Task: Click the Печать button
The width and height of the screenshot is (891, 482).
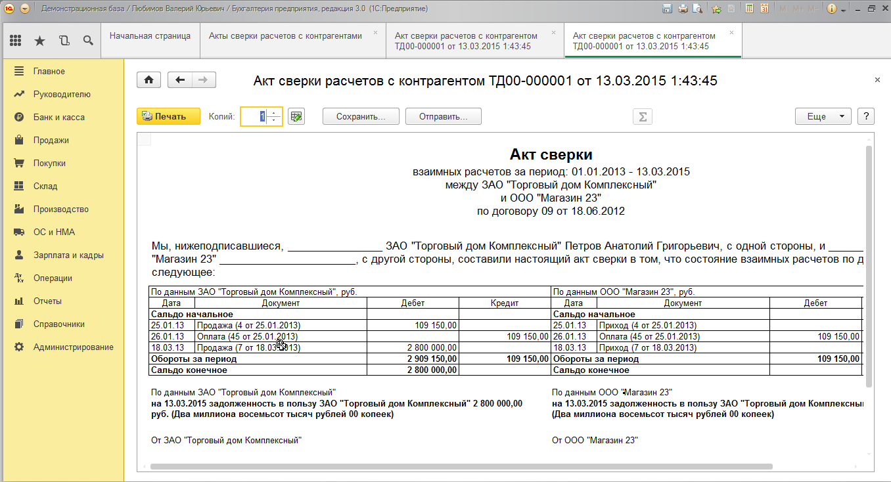Action: [x=168, y=116]
